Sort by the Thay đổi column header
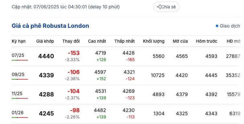Image resolution: width=244 pixels, height=124 pixels. (71, 41)
